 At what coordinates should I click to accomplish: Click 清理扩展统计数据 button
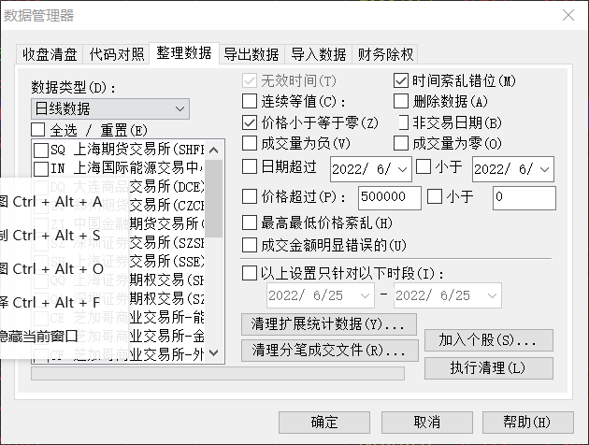329,324
